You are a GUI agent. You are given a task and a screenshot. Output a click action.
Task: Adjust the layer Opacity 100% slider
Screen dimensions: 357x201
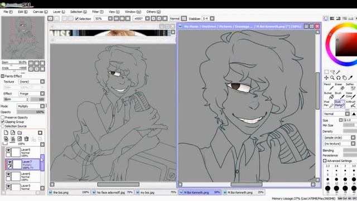point(31,112)
